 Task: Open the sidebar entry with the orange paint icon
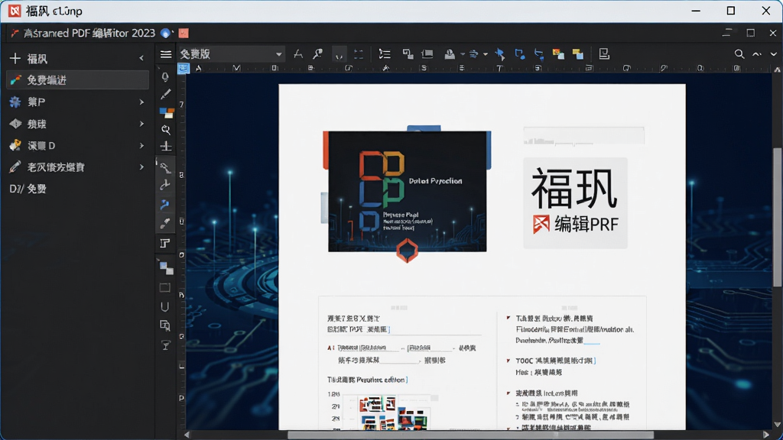point(77,146)
